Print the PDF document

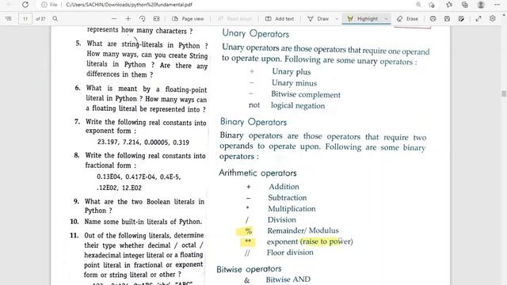433,19
